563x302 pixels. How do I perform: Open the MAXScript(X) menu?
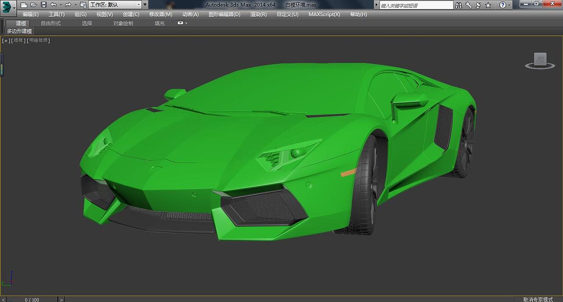324,14
